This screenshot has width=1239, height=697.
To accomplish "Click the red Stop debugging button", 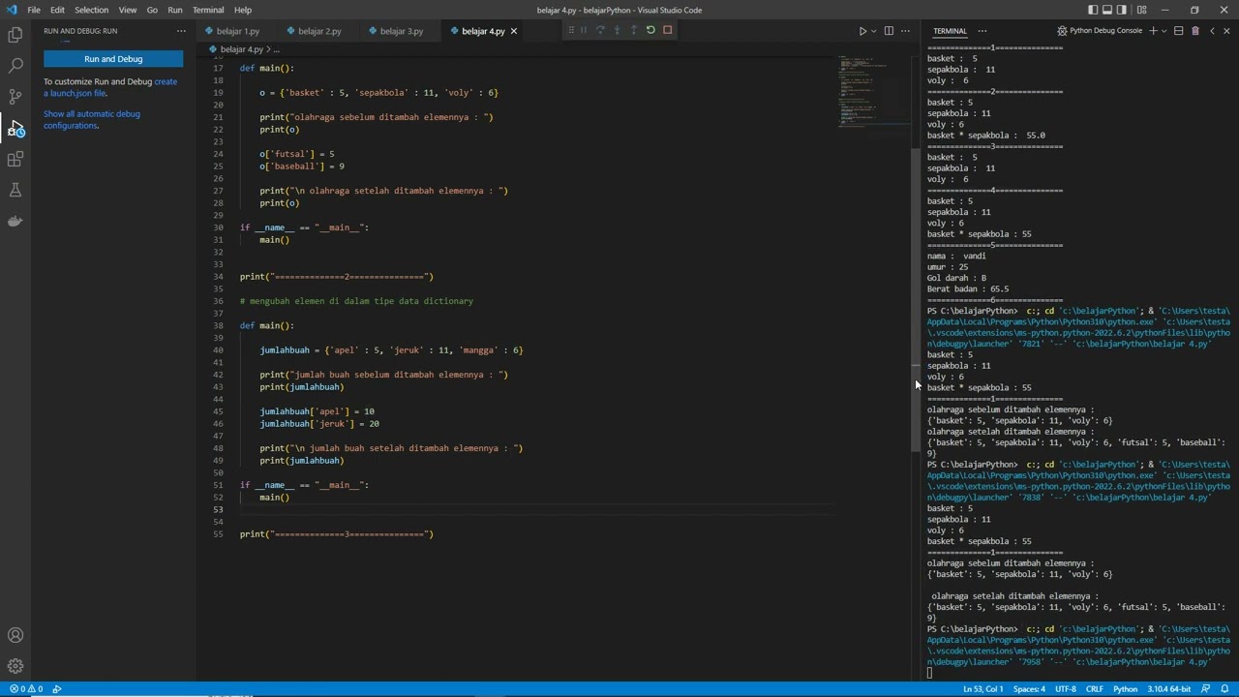I will [667, 30].
